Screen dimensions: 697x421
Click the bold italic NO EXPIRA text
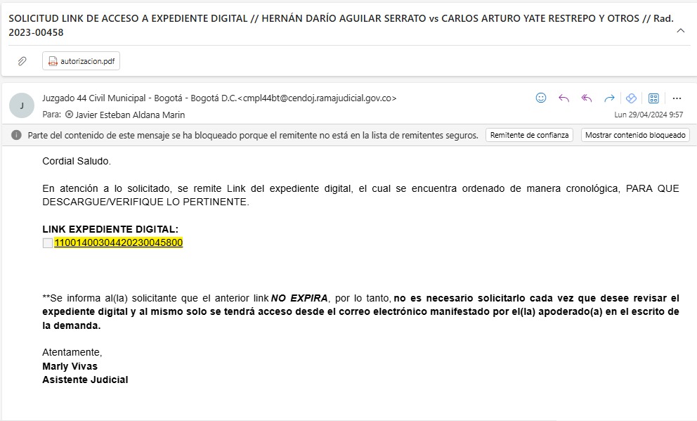(x=299, y=298)
